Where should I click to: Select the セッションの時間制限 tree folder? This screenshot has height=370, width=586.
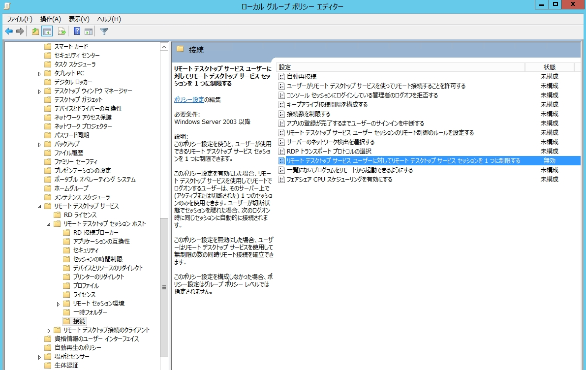pyautogui.click(x=98, y=259)
